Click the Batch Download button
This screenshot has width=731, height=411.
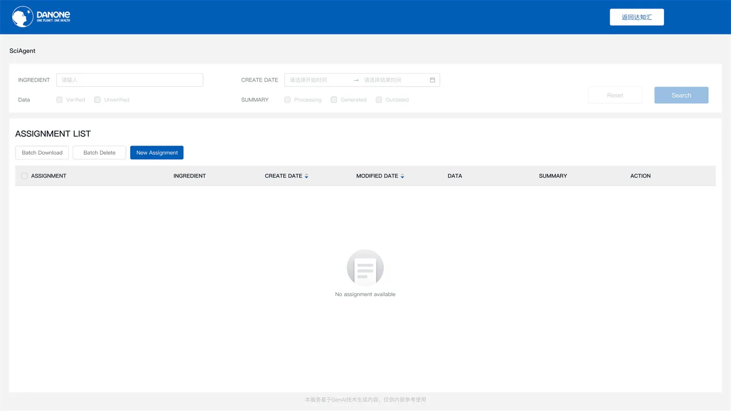[42, 152]
